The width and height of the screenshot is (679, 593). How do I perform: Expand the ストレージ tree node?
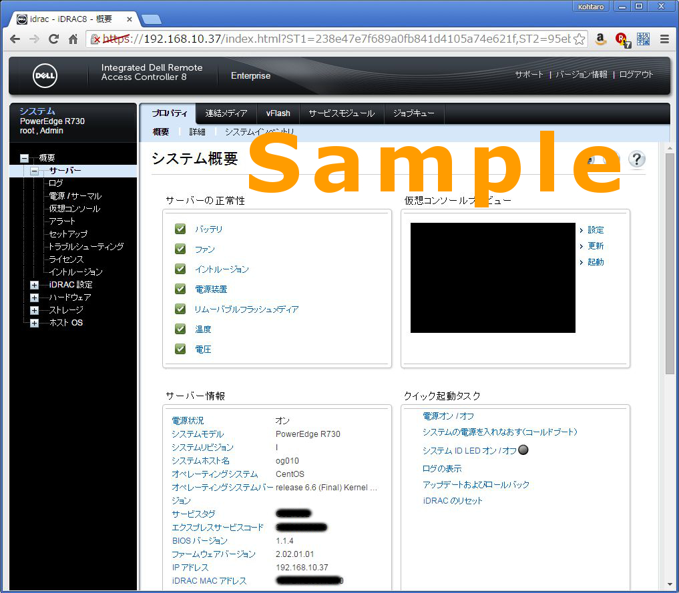coord(34,310)
